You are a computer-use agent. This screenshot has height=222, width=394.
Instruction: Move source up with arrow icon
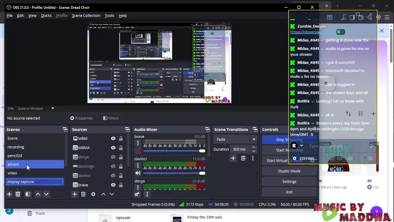point(103,194)
